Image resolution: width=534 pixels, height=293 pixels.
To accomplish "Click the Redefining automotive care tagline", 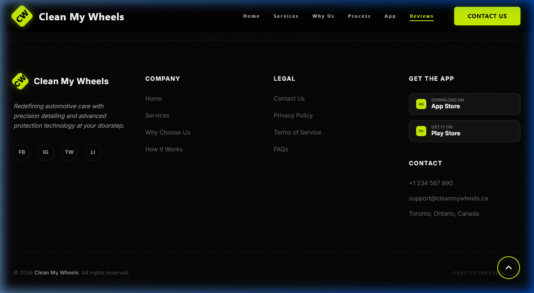I will pos(69,116).
